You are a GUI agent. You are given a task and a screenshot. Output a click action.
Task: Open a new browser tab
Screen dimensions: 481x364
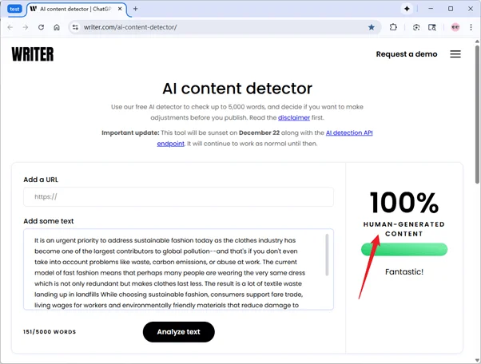tap(135, 9)
